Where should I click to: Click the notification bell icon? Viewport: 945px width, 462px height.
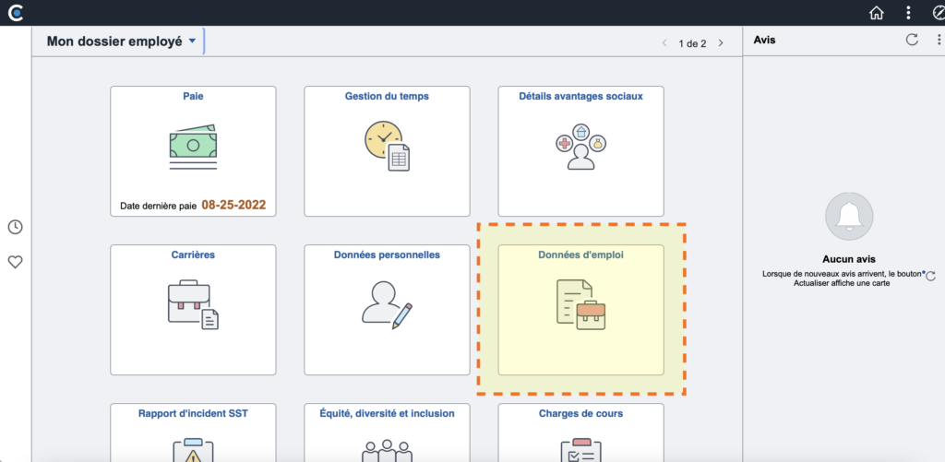849,216
